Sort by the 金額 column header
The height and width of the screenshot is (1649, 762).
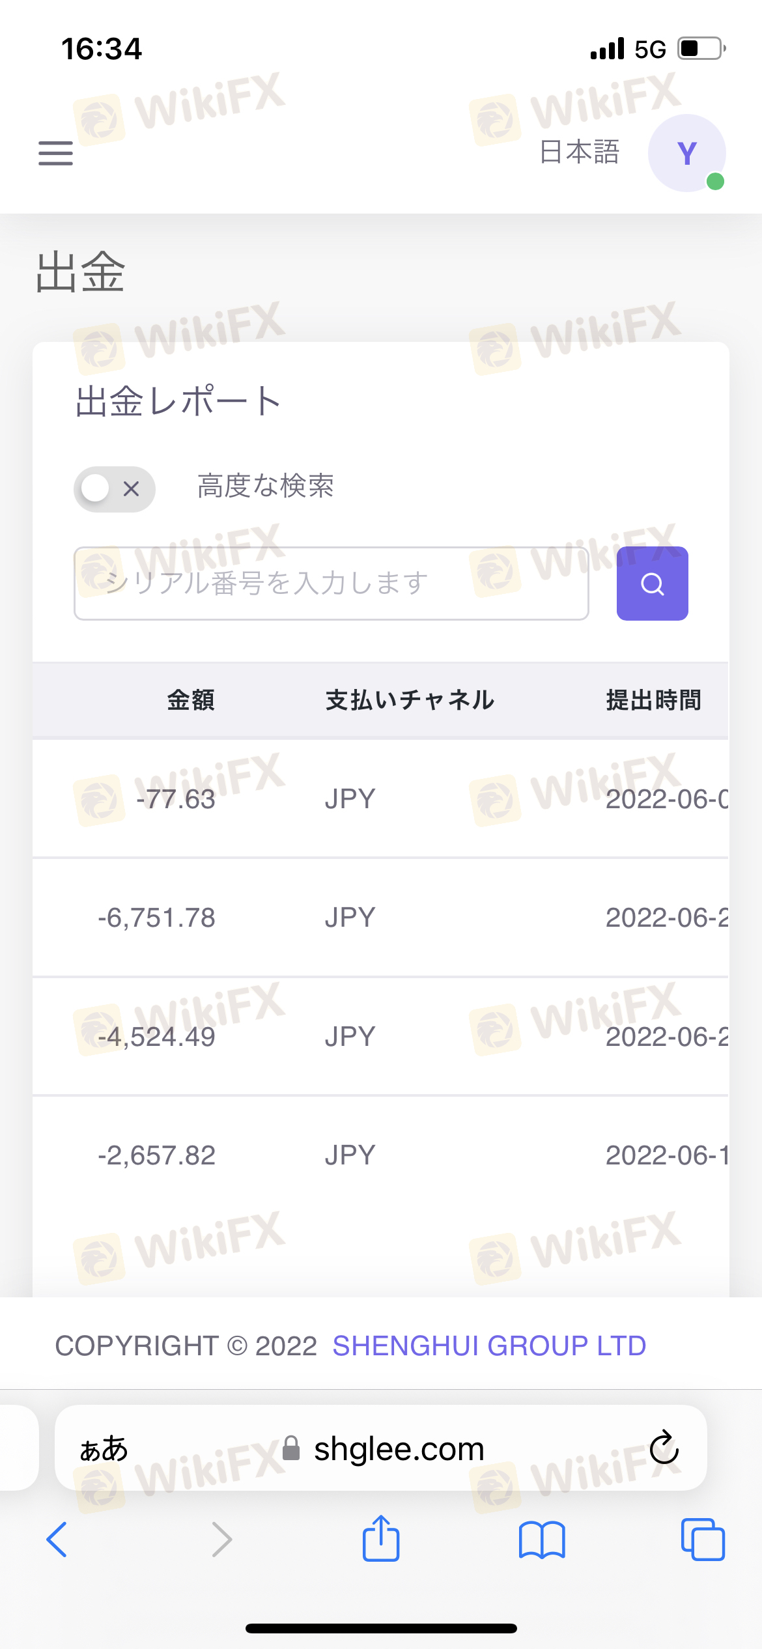(191, 700)
